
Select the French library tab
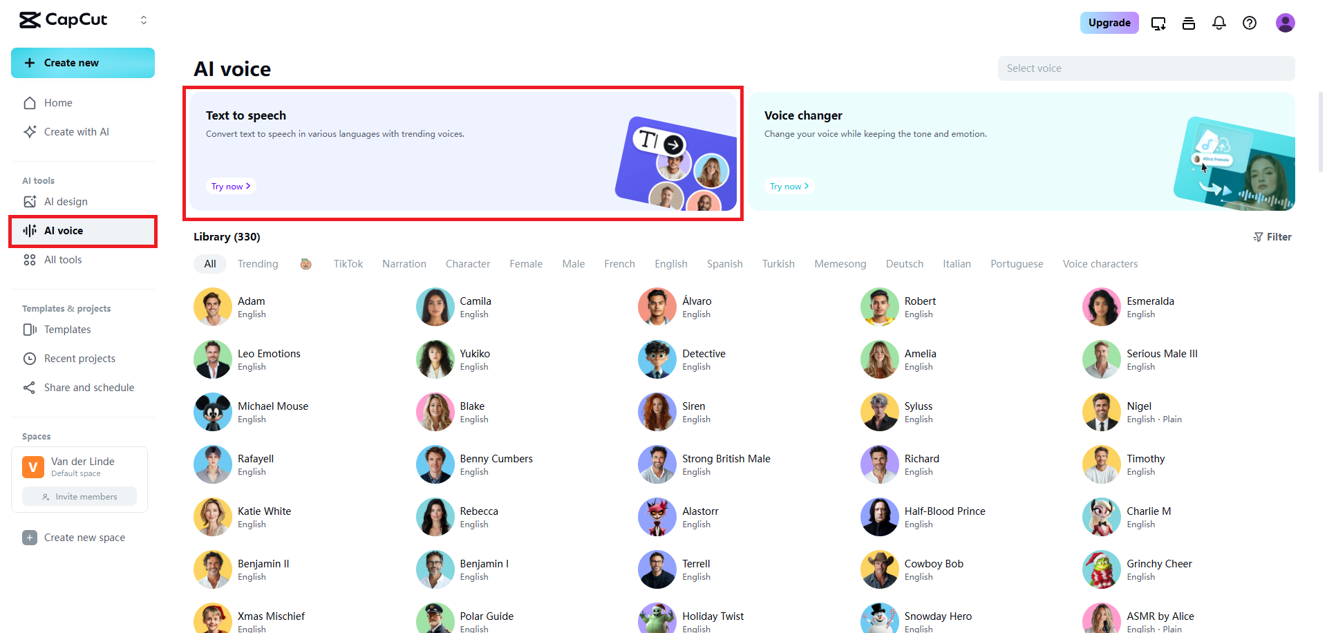point(619,264)
